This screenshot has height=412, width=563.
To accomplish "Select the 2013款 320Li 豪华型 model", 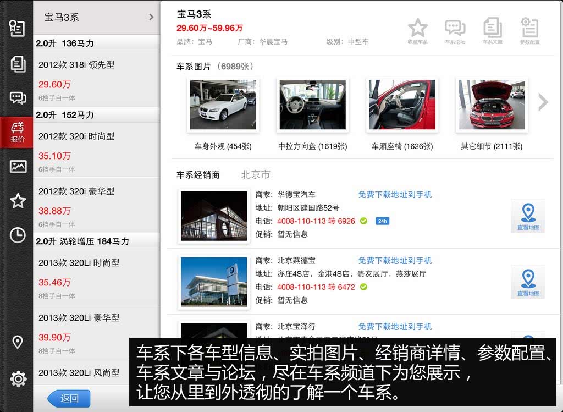I will coord(97,332).
